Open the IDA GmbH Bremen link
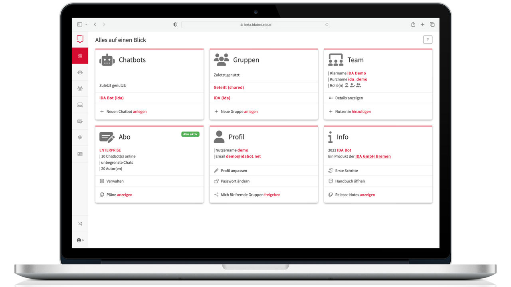 click(x=373, y=156)
